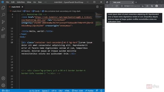
Task: Expand hidden menus ellipsis in menu bar
Action: [45, 2]
